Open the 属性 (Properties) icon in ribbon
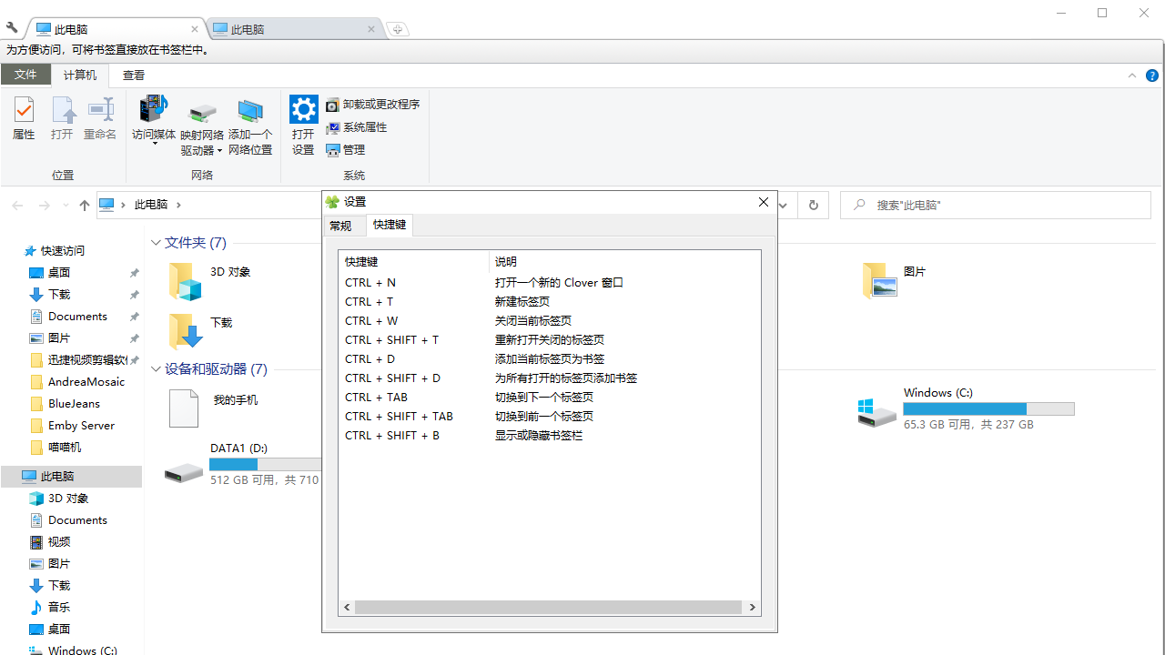 24,119
